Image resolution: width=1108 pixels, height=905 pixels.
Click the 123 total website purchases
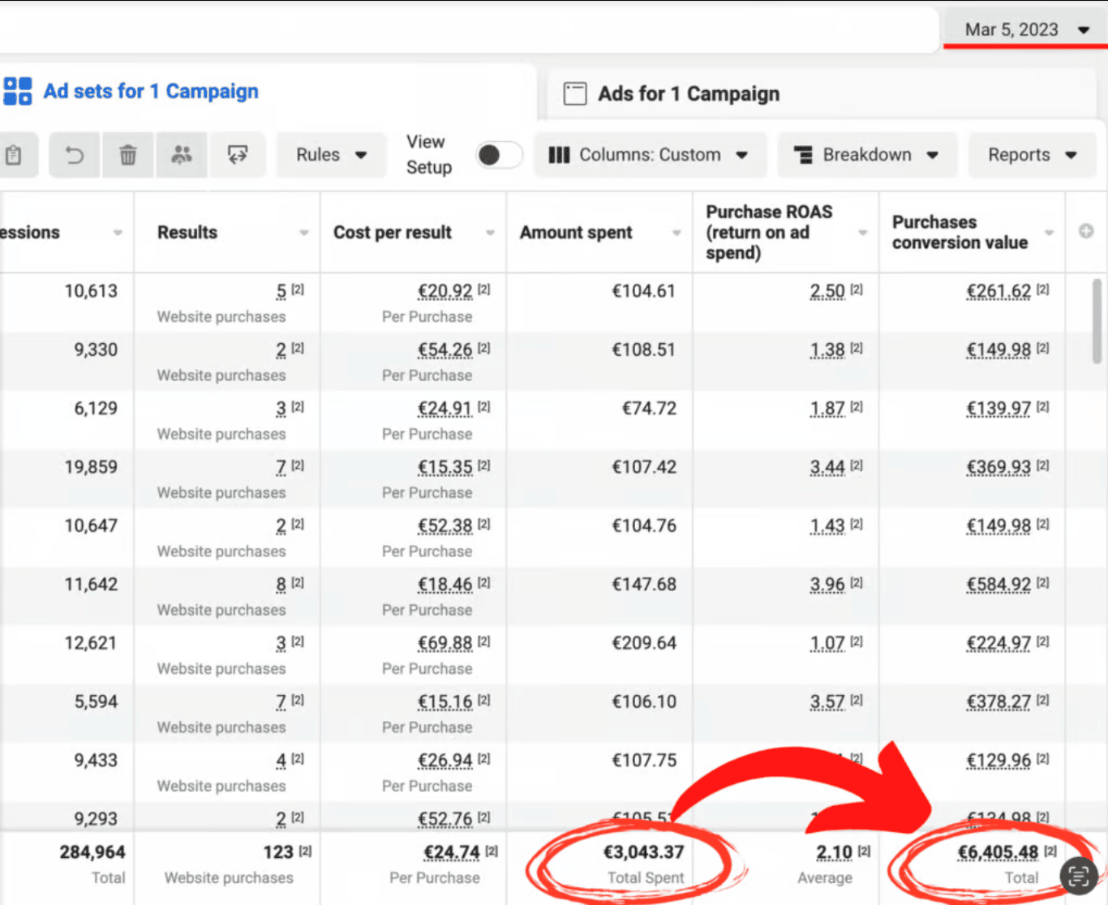(278, 852)
